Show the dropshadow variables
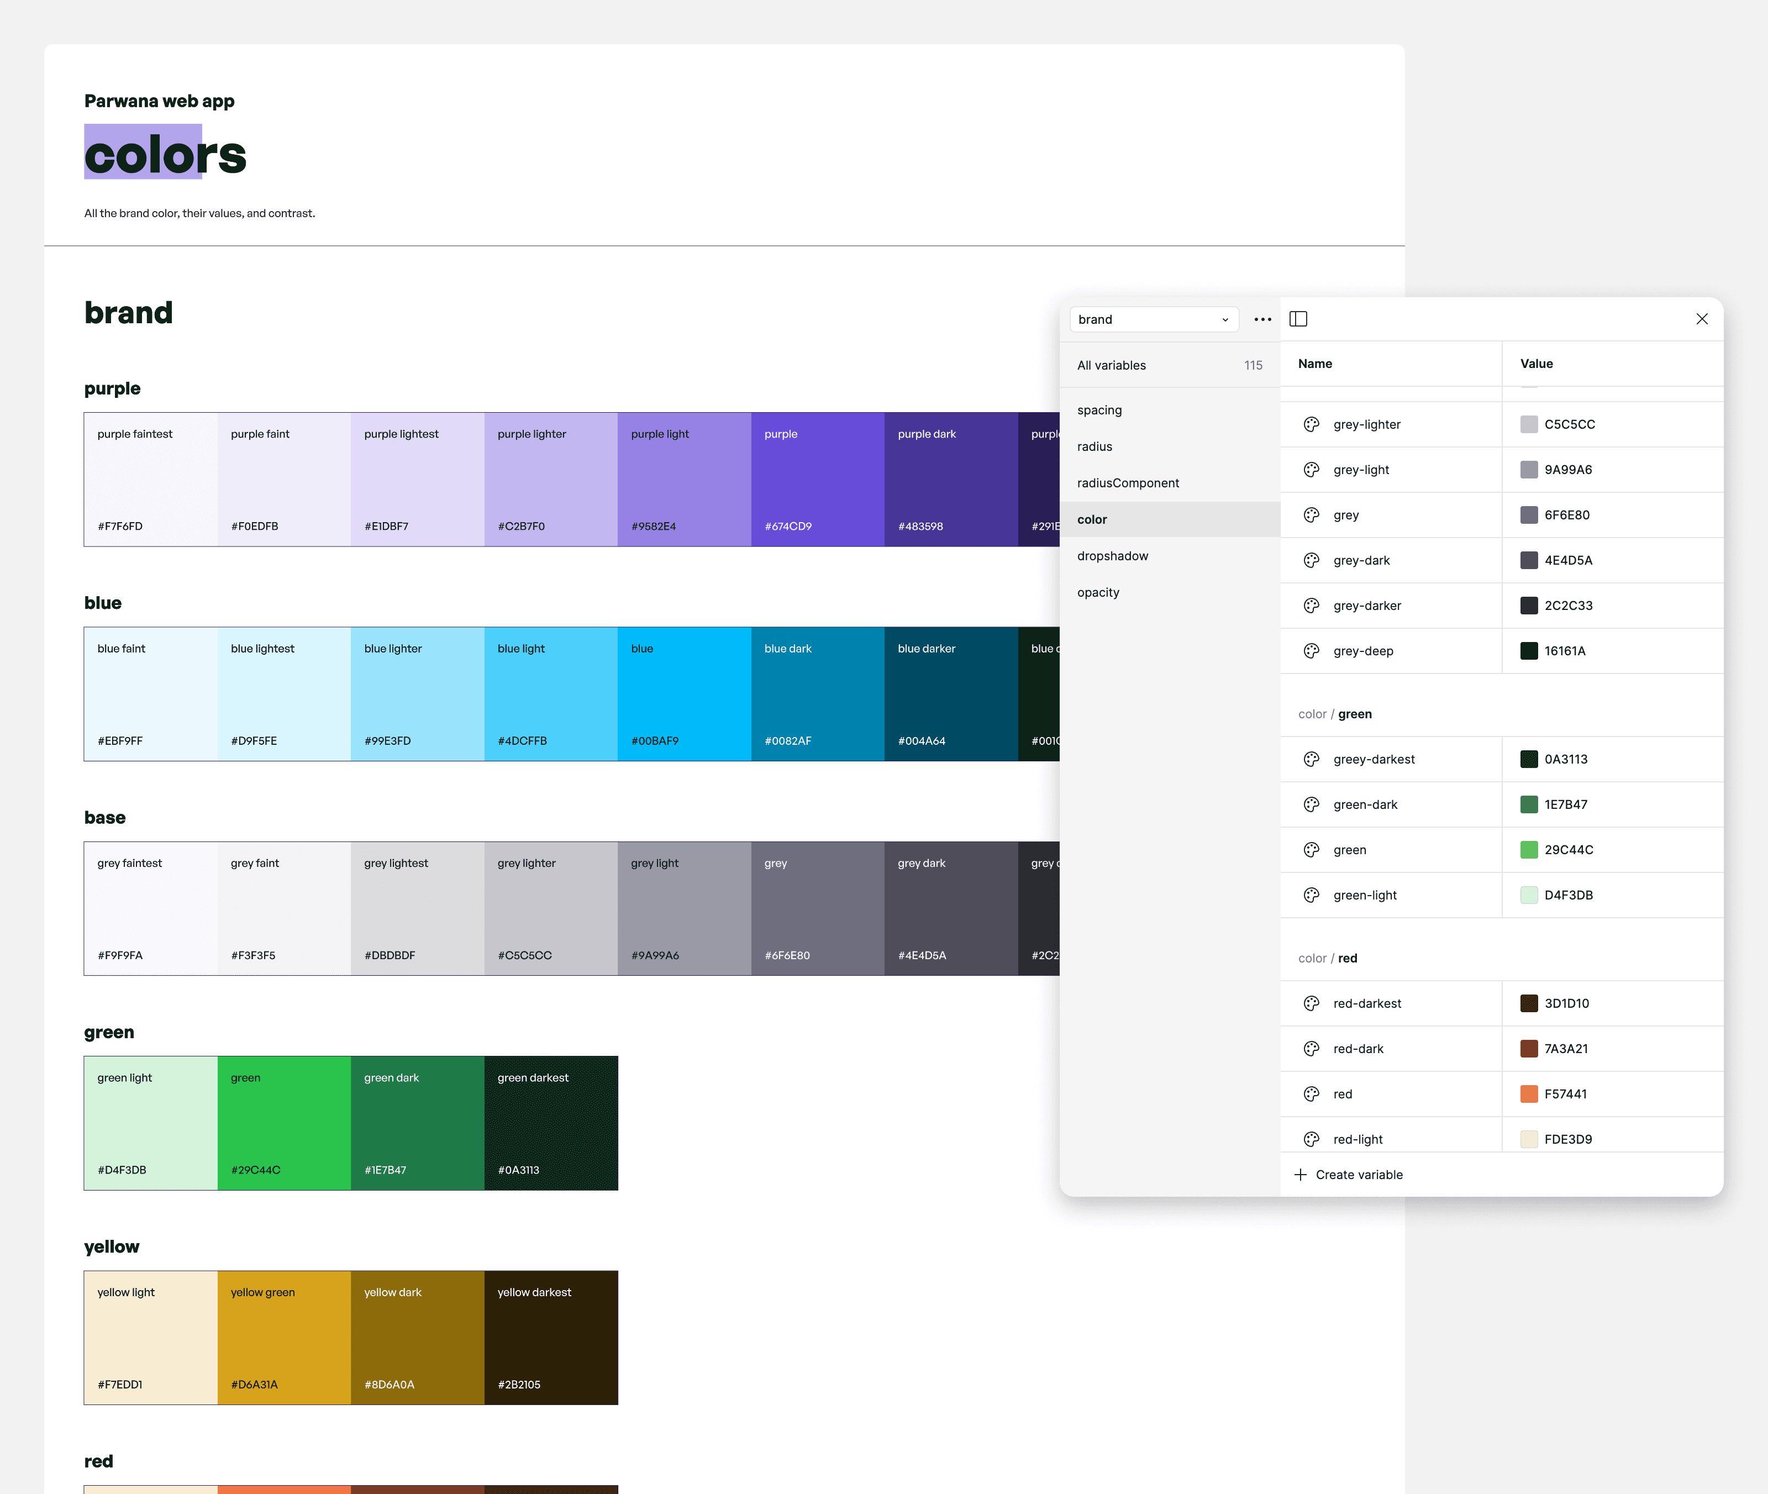This screenshot has height=1494, width=1768. click(x=1113, y=556)
